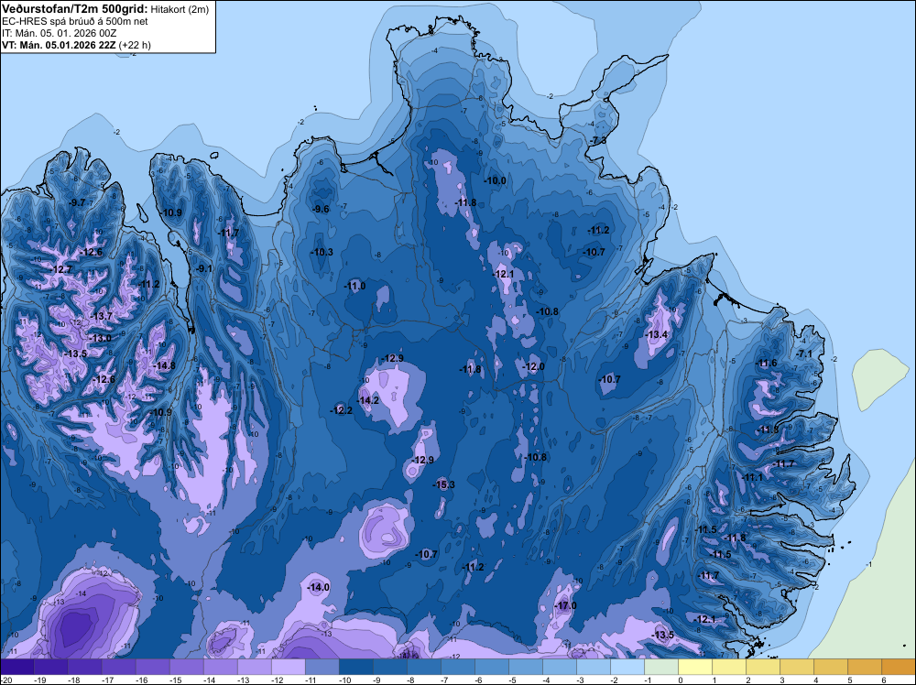916x685 pixels.
Task: Click the -6 legend color cell
Action: tap(492, 667)
